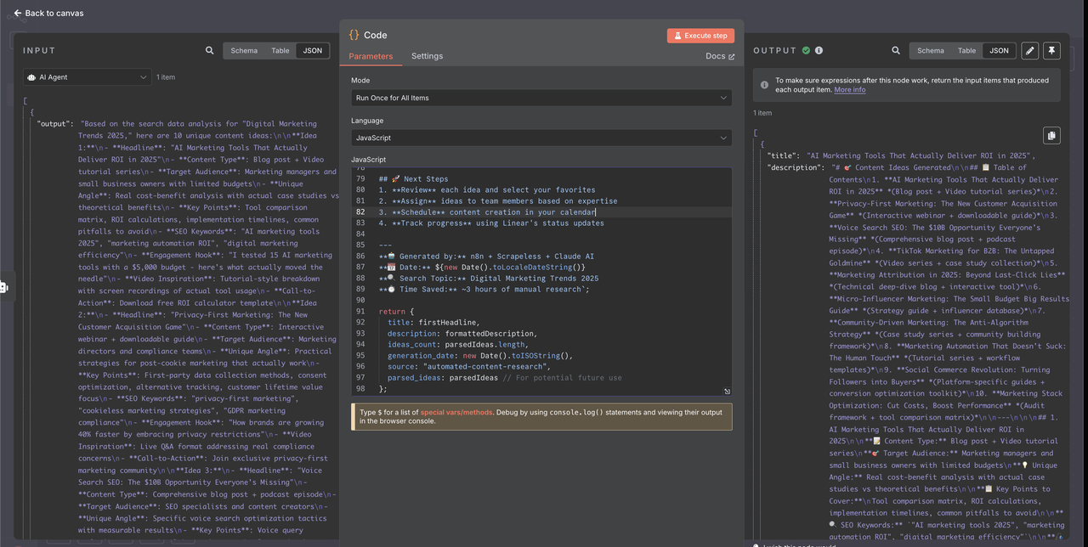Run the node with Execute step button

coord(700,36)
